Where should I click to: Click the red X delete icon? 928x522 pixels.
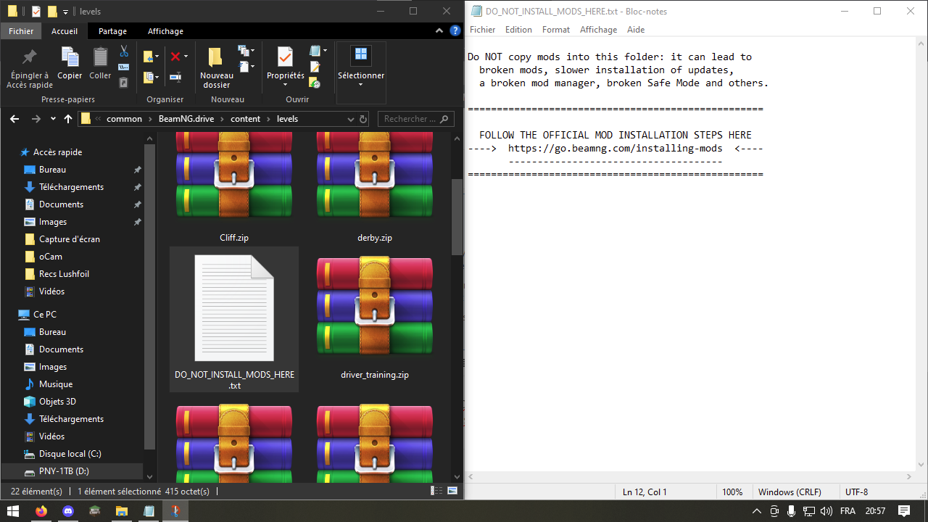[x=175, y=57]
